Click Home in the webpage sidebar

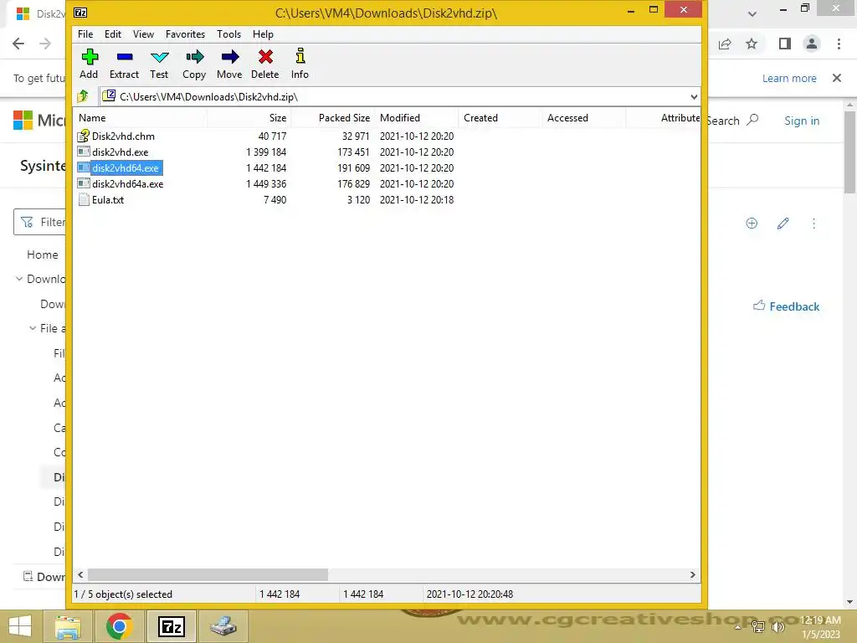point(42,255)
